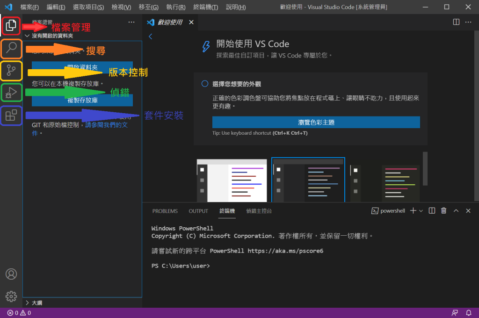
Task: Maximize the panel with the up chevron
Action: (x=456, y=211)
